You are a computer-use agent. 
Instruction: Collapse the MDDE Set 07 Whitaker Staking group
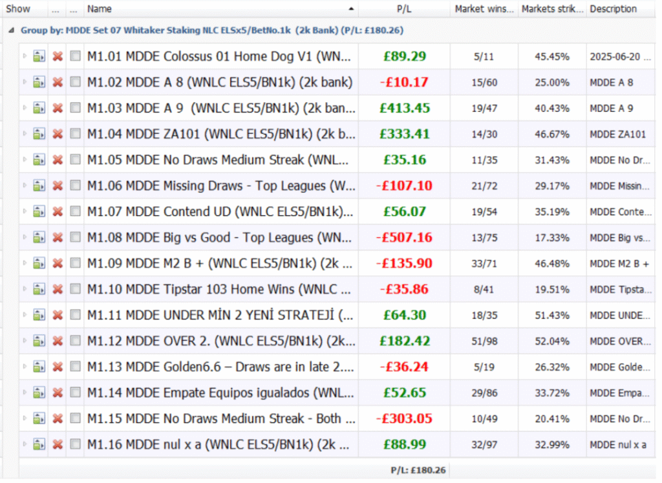click(x=11, y=30)
